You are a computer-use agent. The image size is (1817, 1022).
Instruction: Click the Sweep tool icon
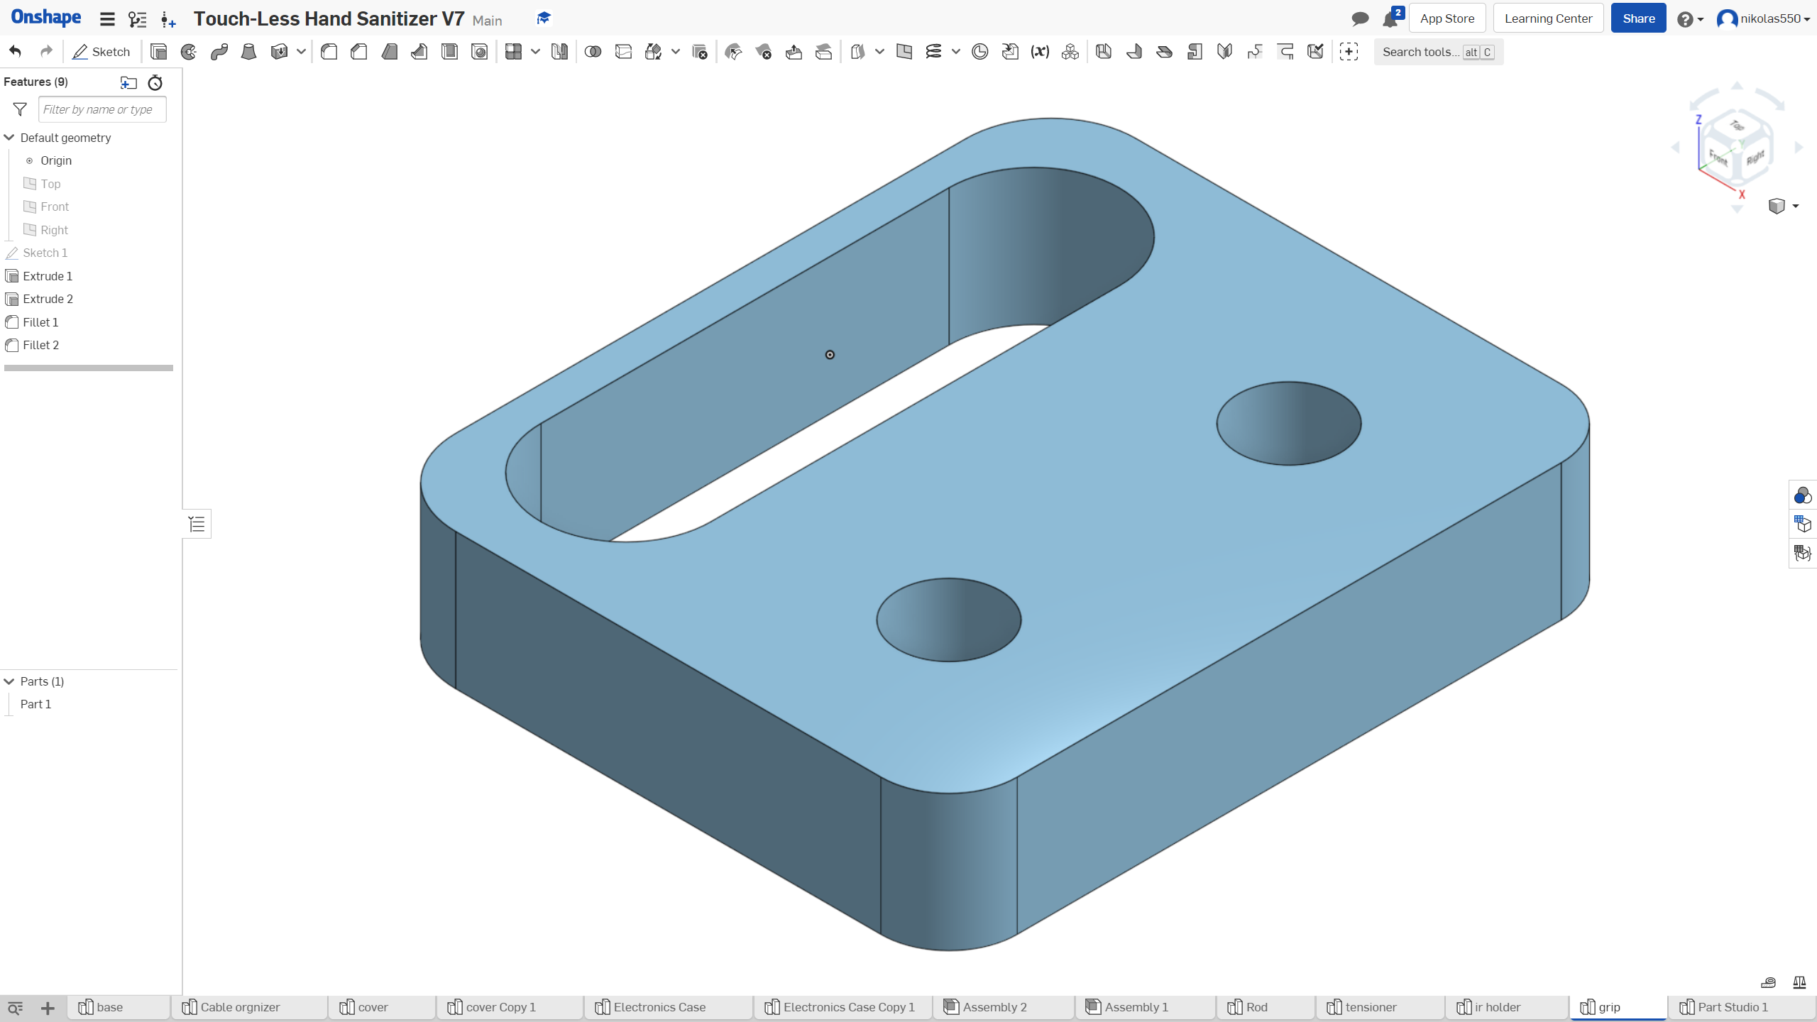pos(219,52)
